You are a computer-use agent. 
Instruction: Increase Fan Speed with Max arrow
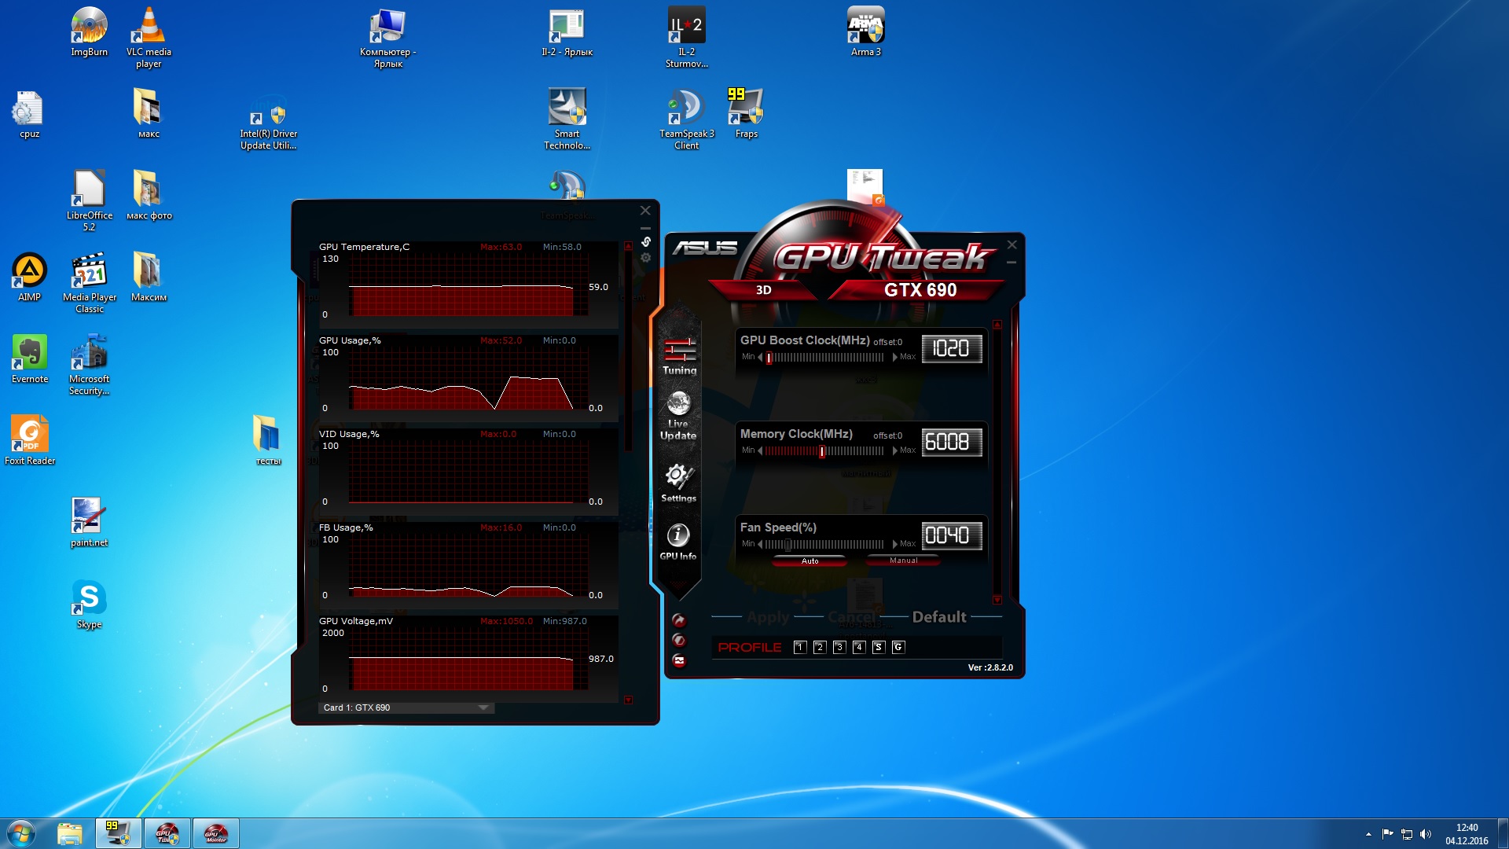click(894, 544)
